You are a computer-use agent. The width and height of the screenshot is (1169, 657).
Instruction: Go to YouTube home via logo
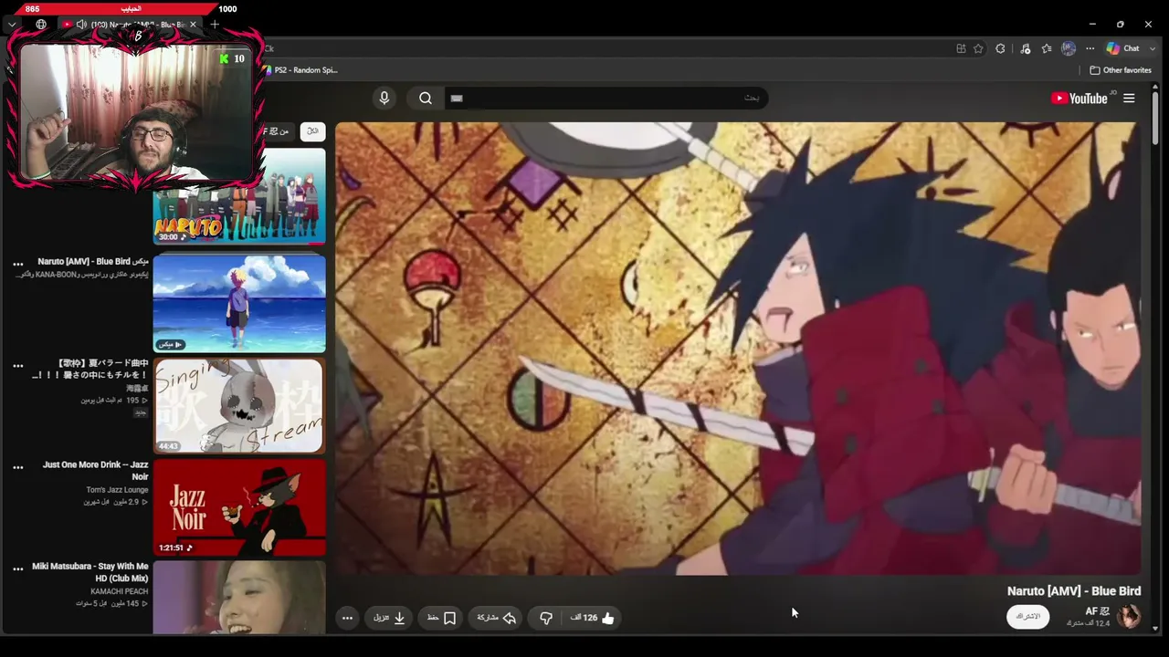(1079, 99)
